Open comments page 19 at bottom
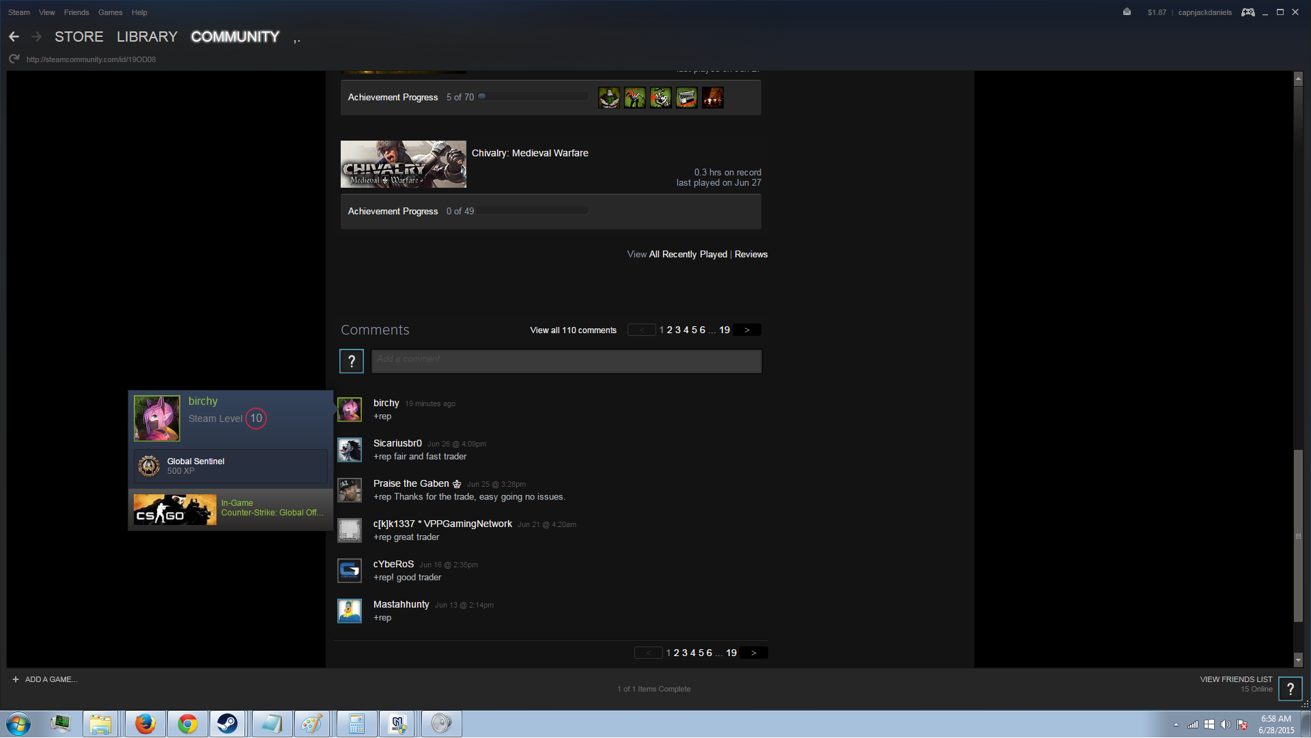Image resolution: width=1311 pixels, height=738 pixels. point(731,653)
